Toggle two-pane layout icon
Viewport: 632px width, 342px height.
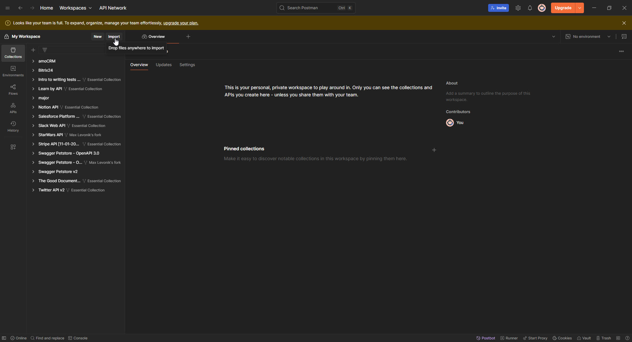(618, 338)
